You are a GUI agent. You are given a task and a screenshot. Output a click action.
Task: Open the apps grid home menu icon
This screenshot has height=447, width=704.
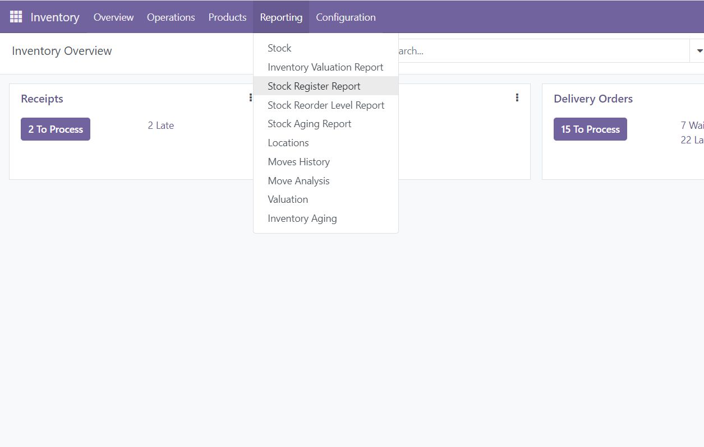(x=16, y=17)
